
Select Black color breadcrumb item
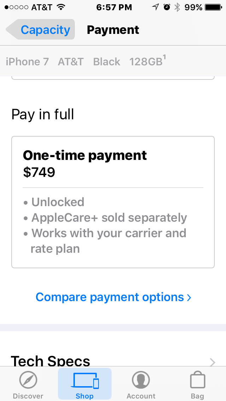pos(107,62)
